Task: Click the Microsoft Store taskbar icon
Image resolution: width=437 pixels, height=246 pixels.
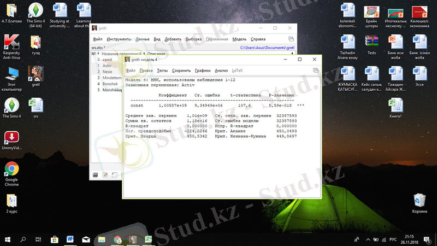Action: [55, 239]
